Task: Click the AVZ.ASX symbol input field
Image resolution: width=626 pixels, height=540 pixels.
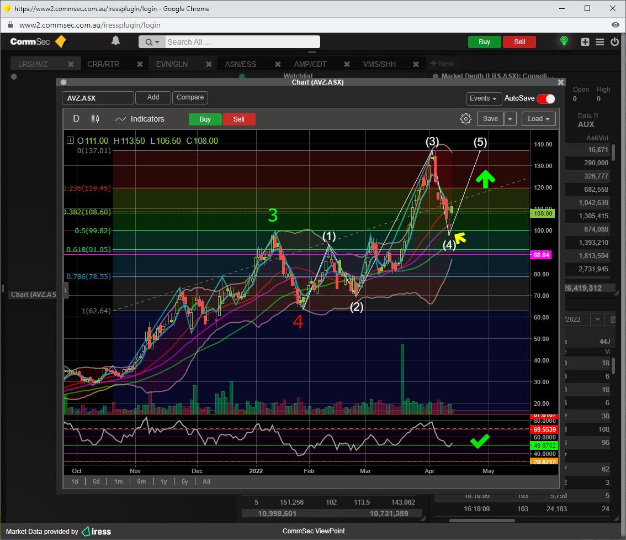Action: coord(98,98)
